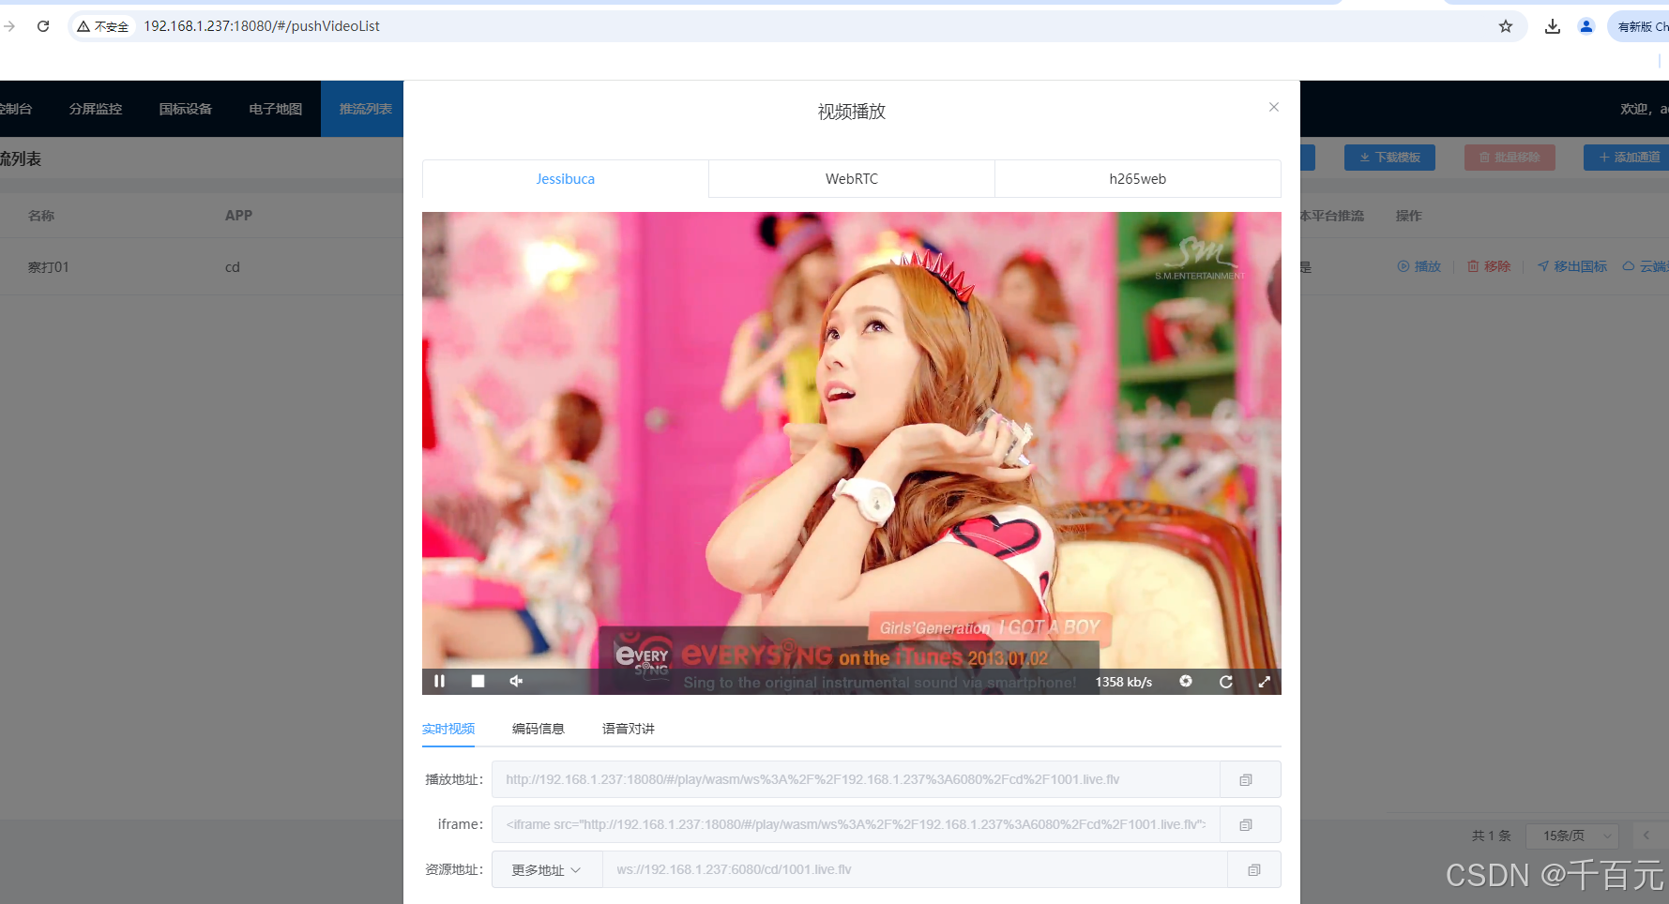1669x904 pixels.
Task: Click the browser address bar URL
Action: click(x=262, y=26)
